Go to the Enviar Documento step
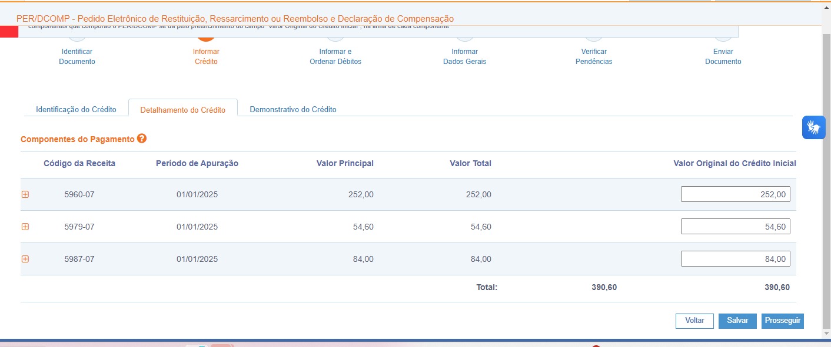831x347 pixels. 723,56
